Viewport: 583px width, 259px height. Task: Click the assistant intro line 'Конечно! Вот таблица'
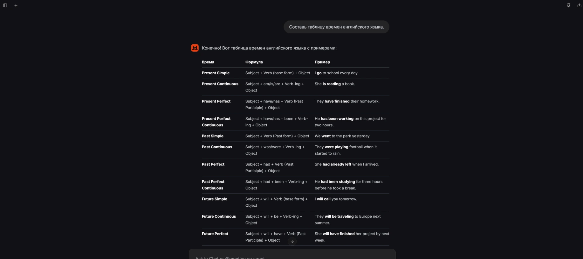pos(269,48)
